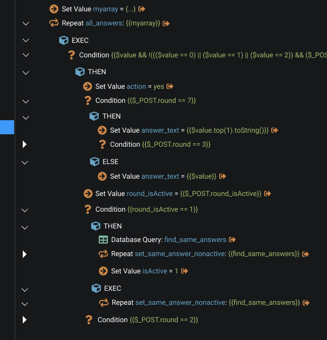The height and width of the screenshot is (340, 327).
Task: Click the question mark icon for round == 7
Action: coord(88,101)
